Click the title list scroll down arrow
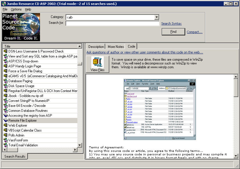Image resolution: width=240 pixels, height=169 pixels. coord(80,145)
